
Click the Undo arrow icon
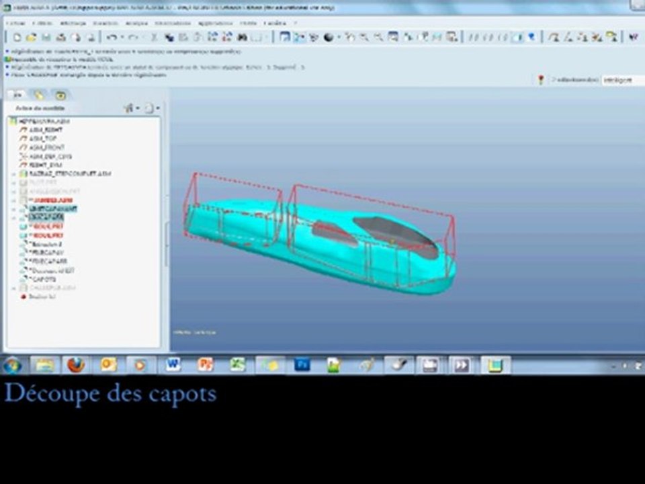point(111,38)
